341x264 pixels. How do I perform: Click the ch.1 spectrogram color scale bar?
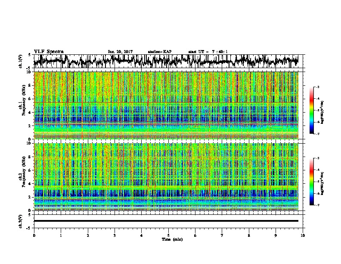click(x=311, y=110)
